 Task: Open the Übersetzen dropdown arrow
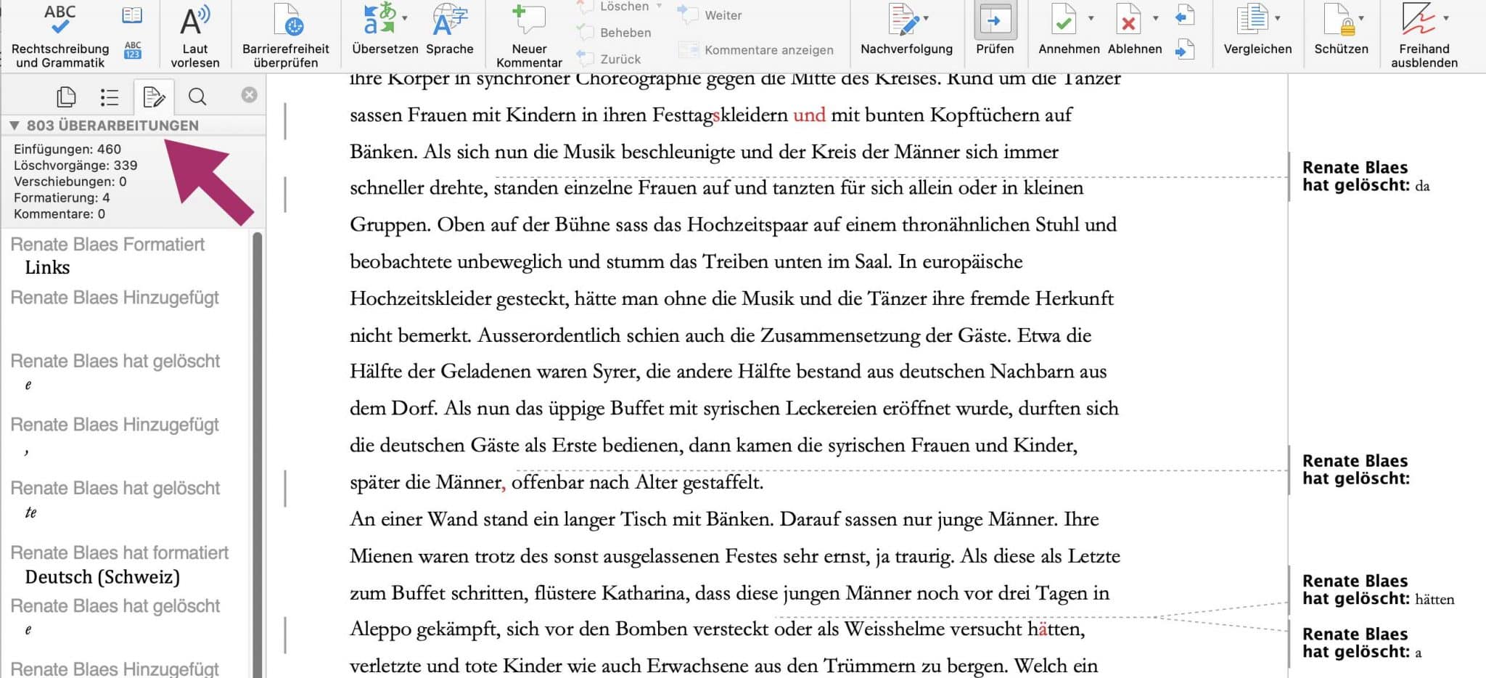[x=405, y=18]
